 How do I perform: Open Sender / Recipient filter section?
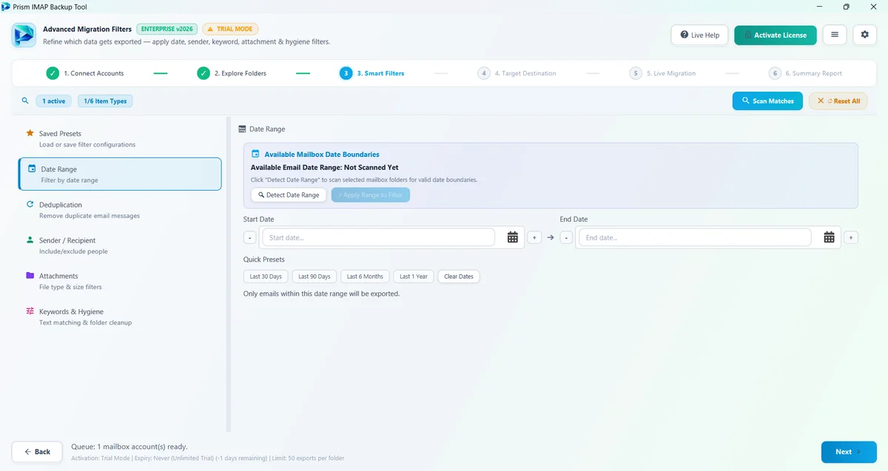pyautogui.click(x=120, y=245)
